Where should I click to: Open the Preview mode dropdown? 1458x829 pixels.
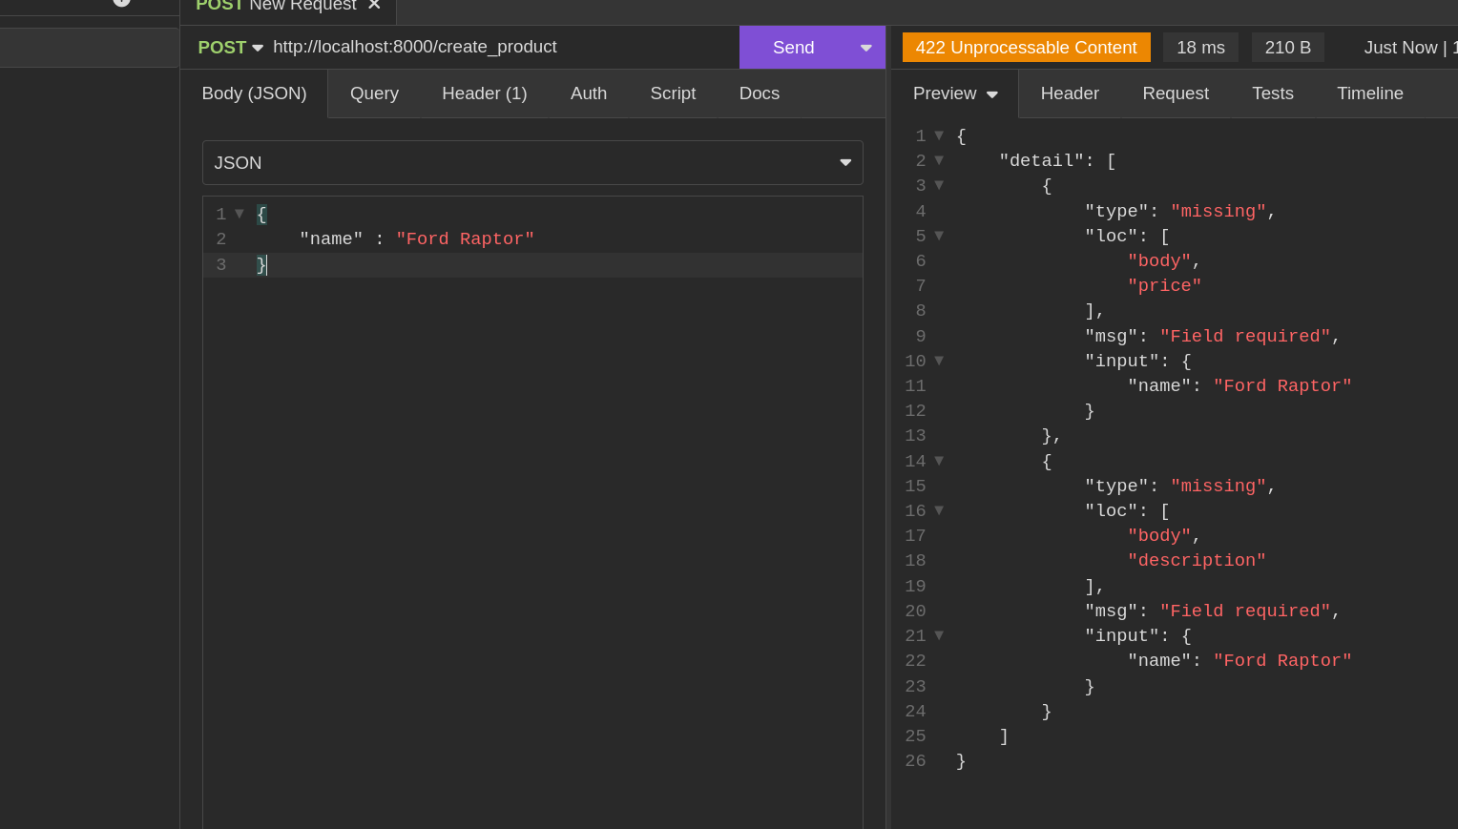tap(954, 93)
